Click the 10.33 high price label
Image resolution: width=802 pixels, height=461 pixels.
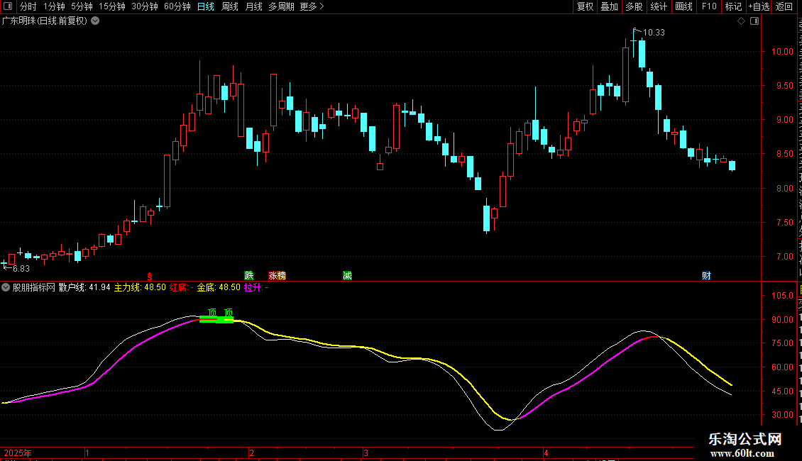pos(654,32)
